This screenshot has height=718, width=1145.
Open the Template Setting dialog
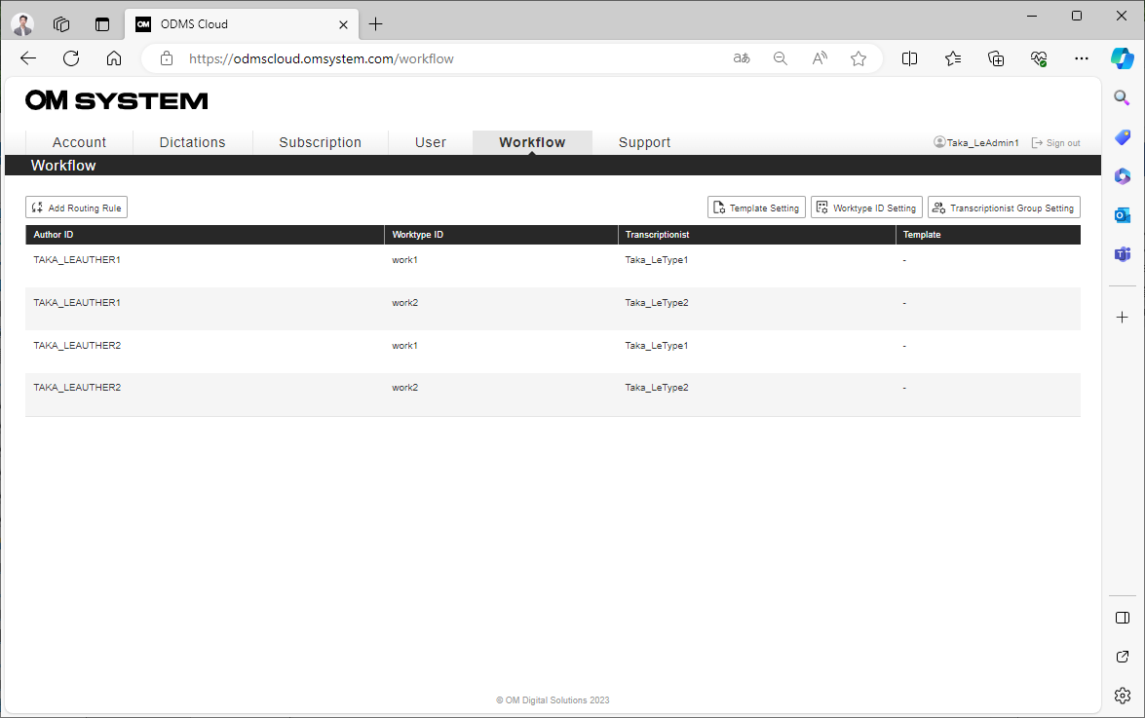pyautogui.click(x=756, y=207)
